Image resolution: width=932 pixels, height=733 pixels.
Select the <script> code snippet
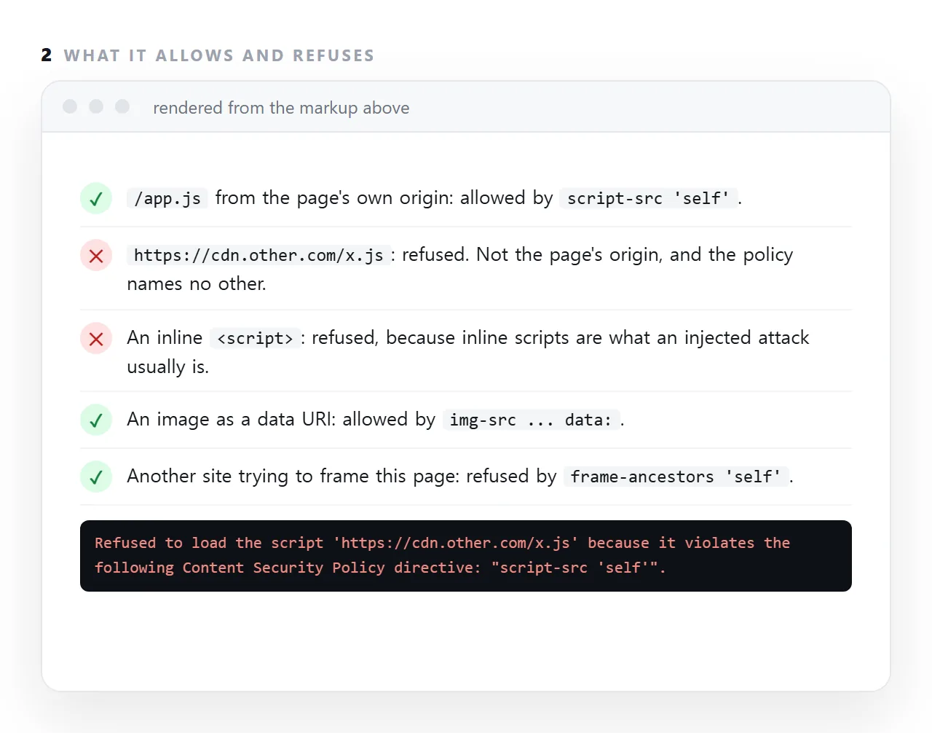click(x=255, y=338)
